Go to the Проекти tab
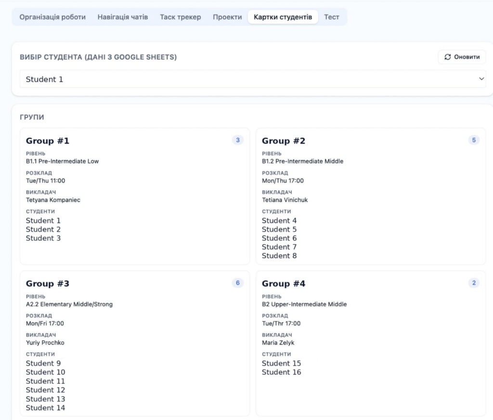The width and height of the screenshot is (493, 420). pyautogui.click(x=227, y=17)
